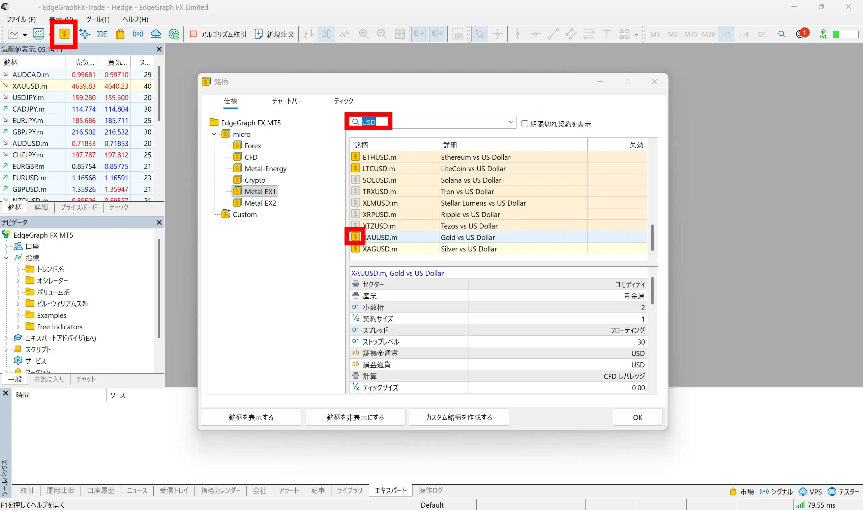The width and height of the screenshot is (863, 510).
Task: Enable the show expired contracts checkbox
Action: [525, 124]
